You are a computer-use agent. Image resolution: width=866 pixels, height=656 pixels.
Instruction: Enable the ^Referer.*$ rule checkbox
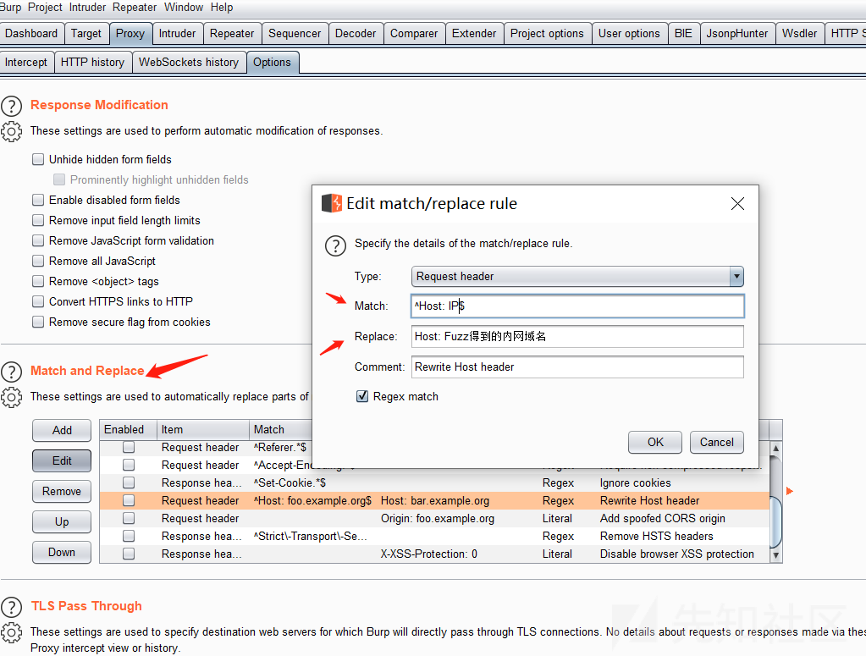tap(129, 447)
